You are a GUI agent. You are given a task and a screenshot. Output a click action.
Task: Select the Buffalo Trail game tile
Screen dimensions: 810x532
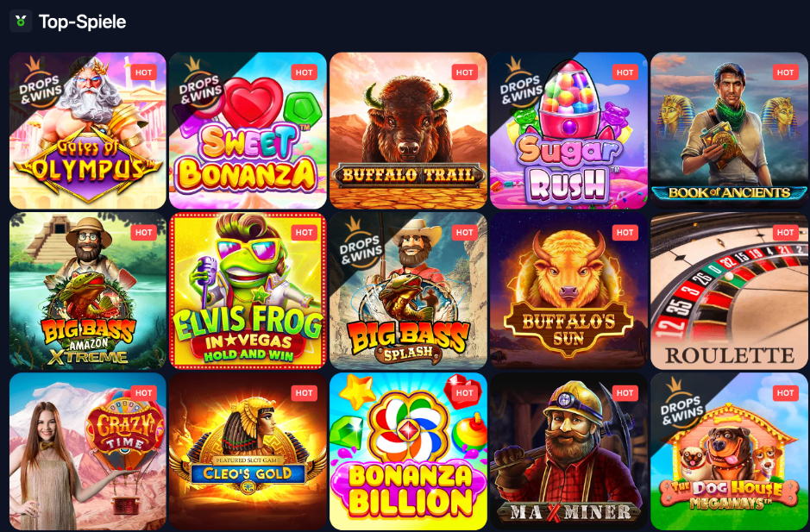click(x=408, y=130)
